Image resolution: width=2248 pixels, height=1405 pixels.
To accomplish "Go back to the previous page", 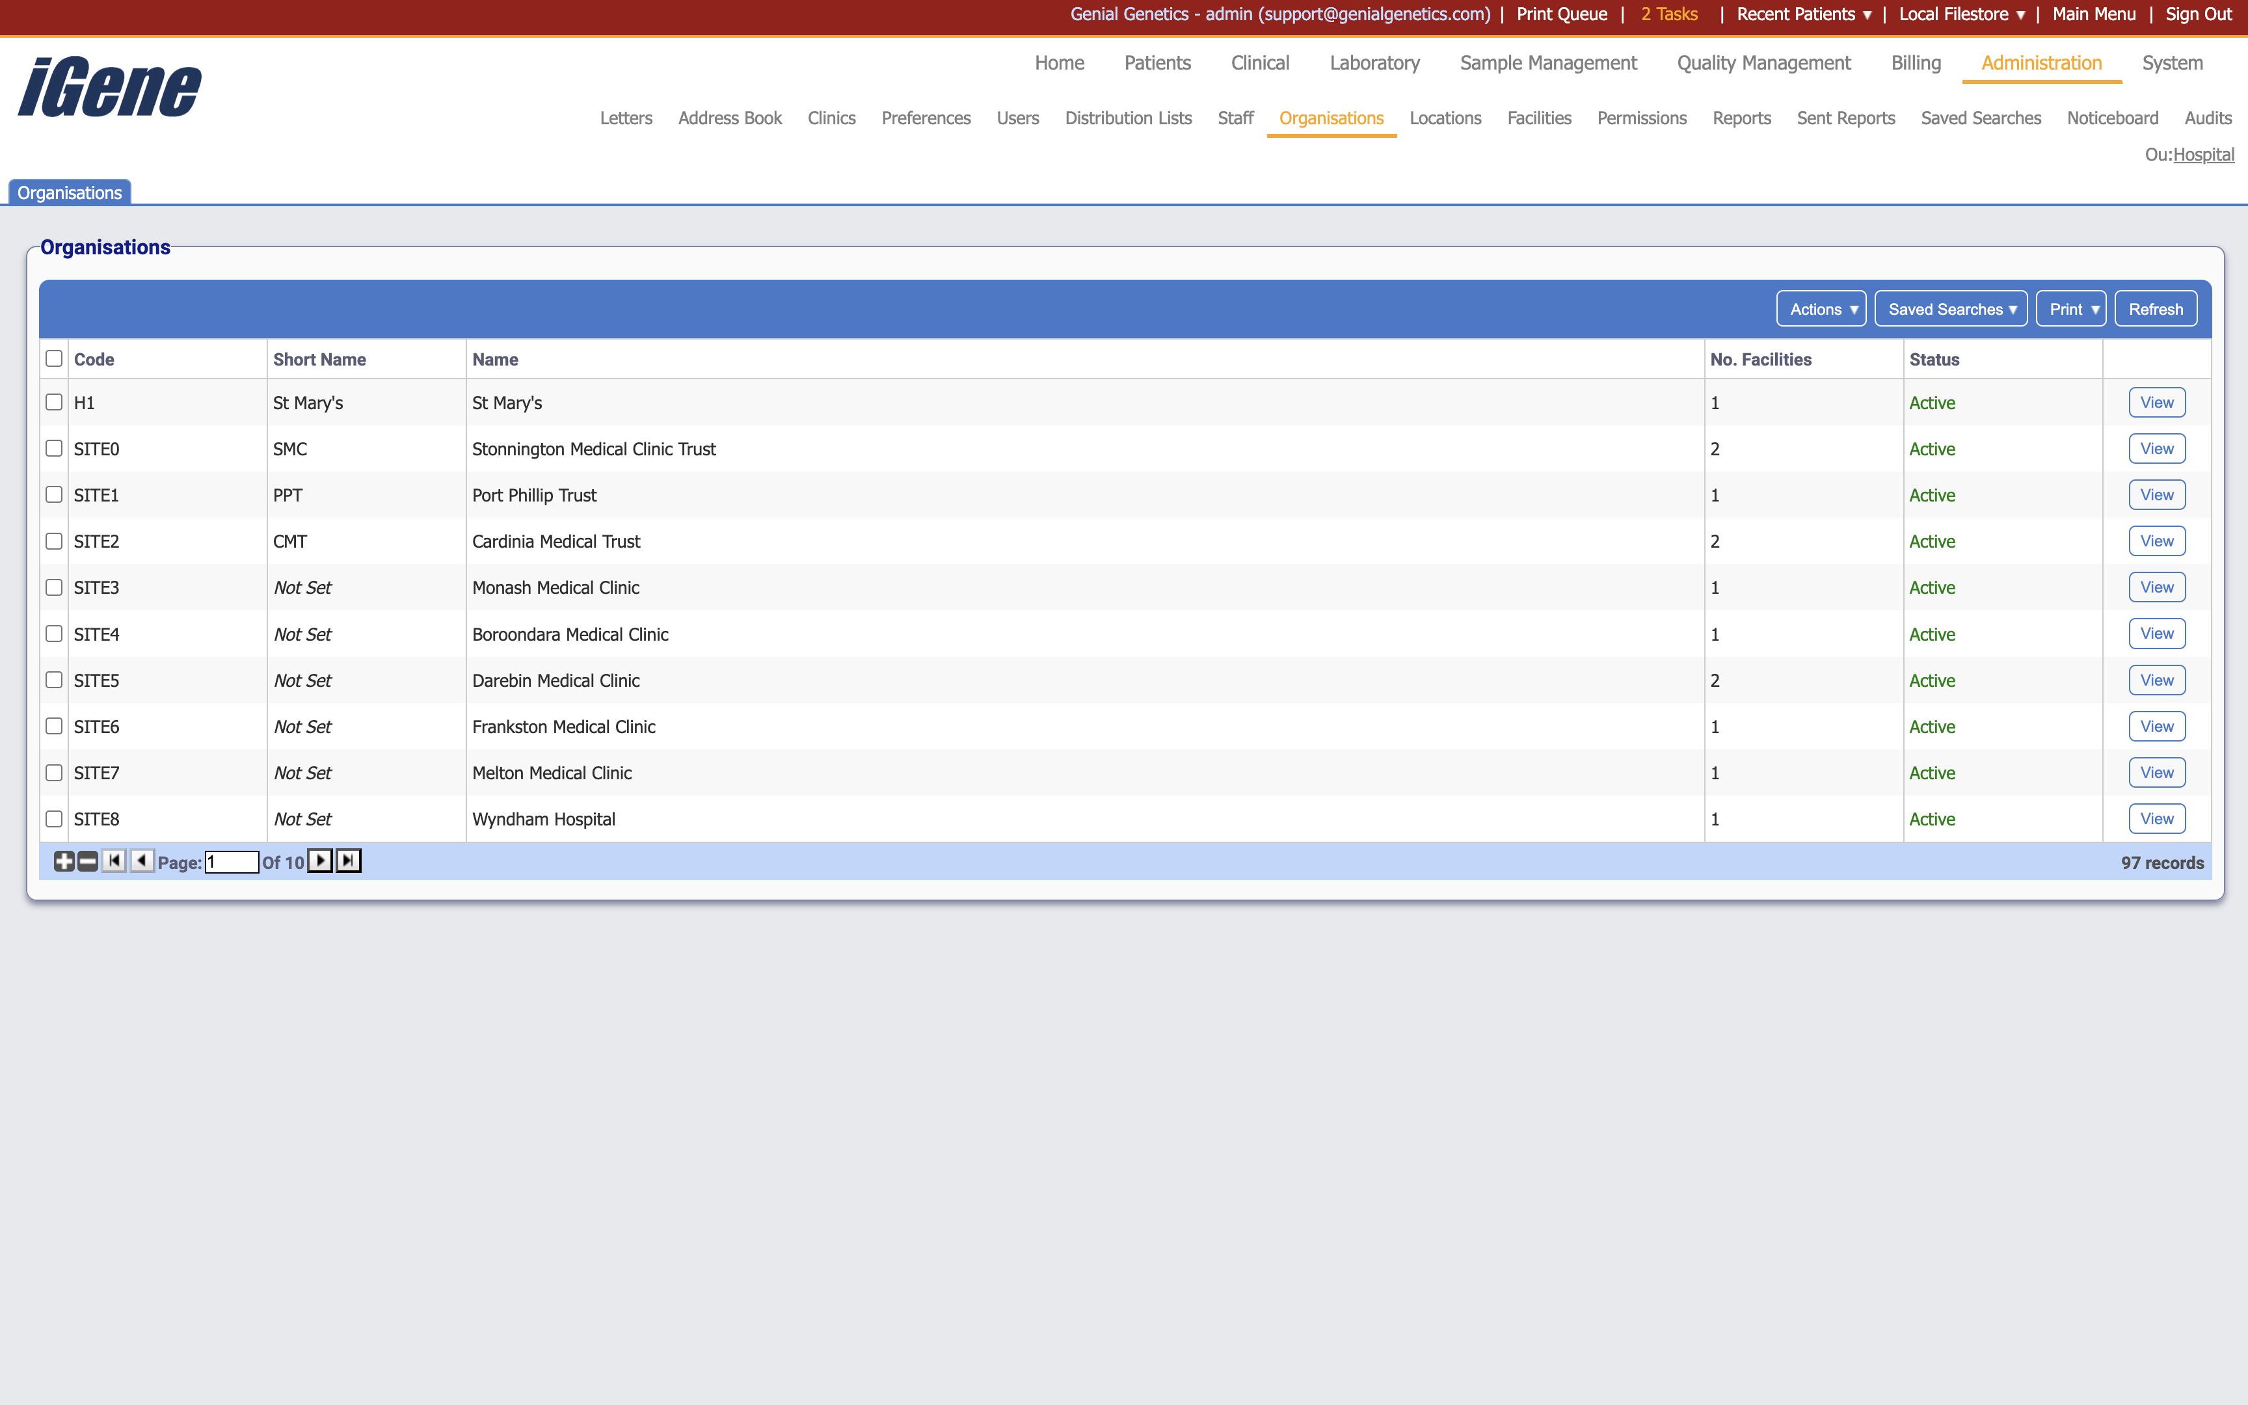I will [x=141, y=861].
